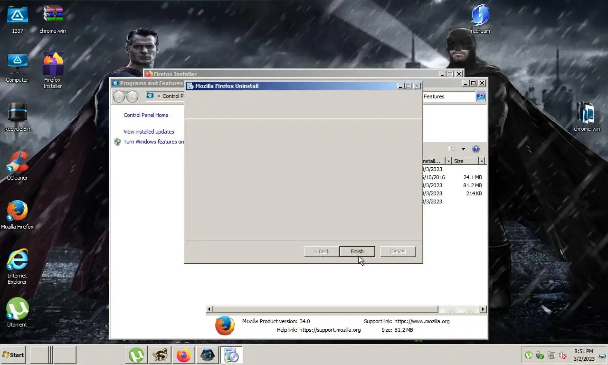Select the redream desktop icon
The height and width of the screenshot is (365, 608).
click(480, 20)
